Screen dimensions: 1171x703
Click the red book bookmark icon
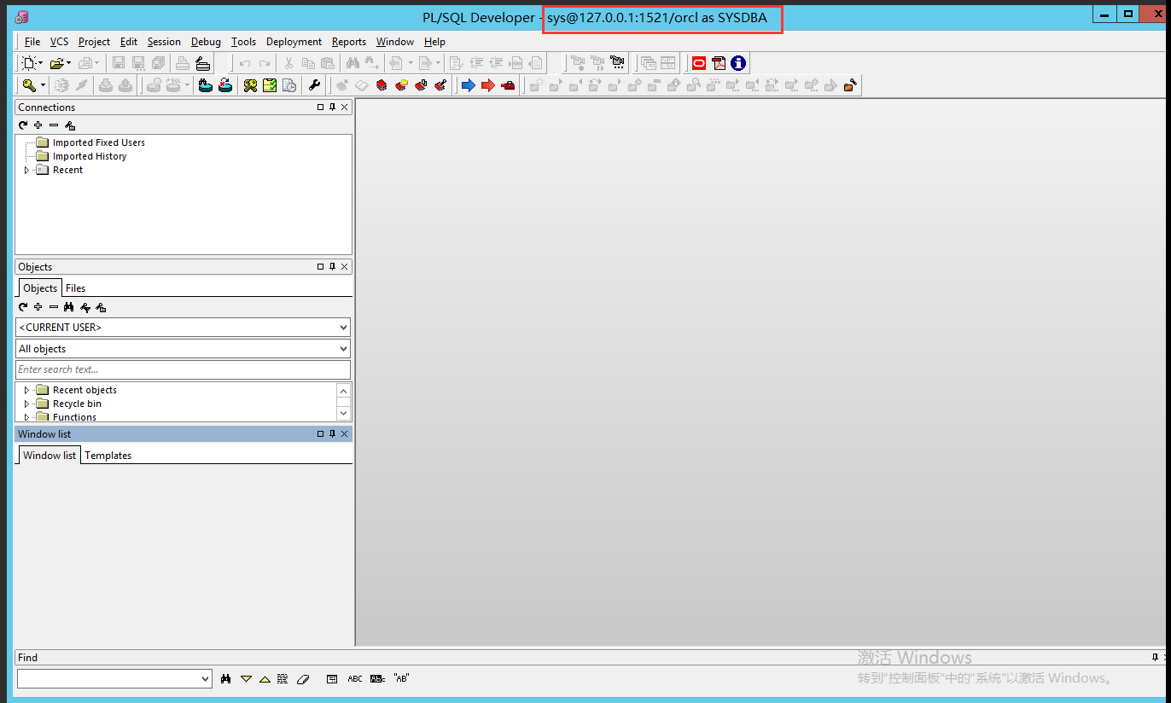tap(382, 85)
